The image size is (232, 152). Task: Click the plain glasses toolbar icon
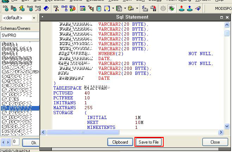[x=30, y=8]
